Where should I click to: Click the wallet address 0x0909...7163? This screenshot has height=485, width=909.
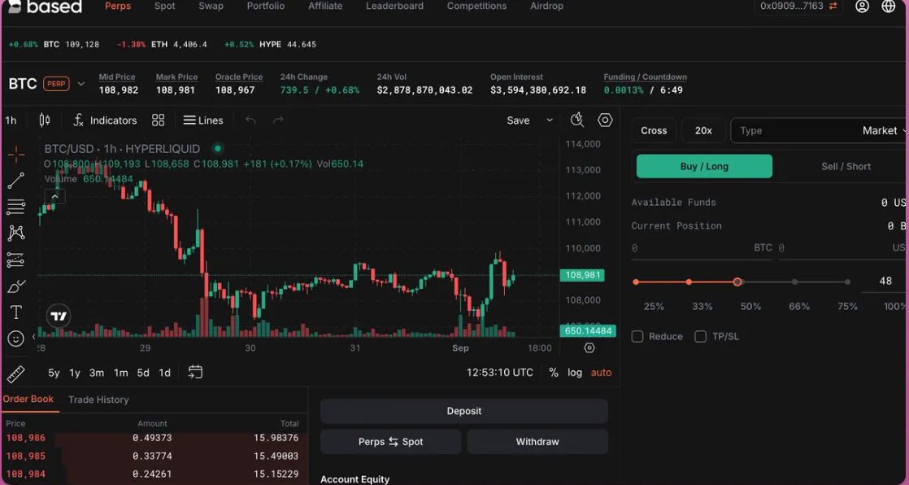coord(792,6)
